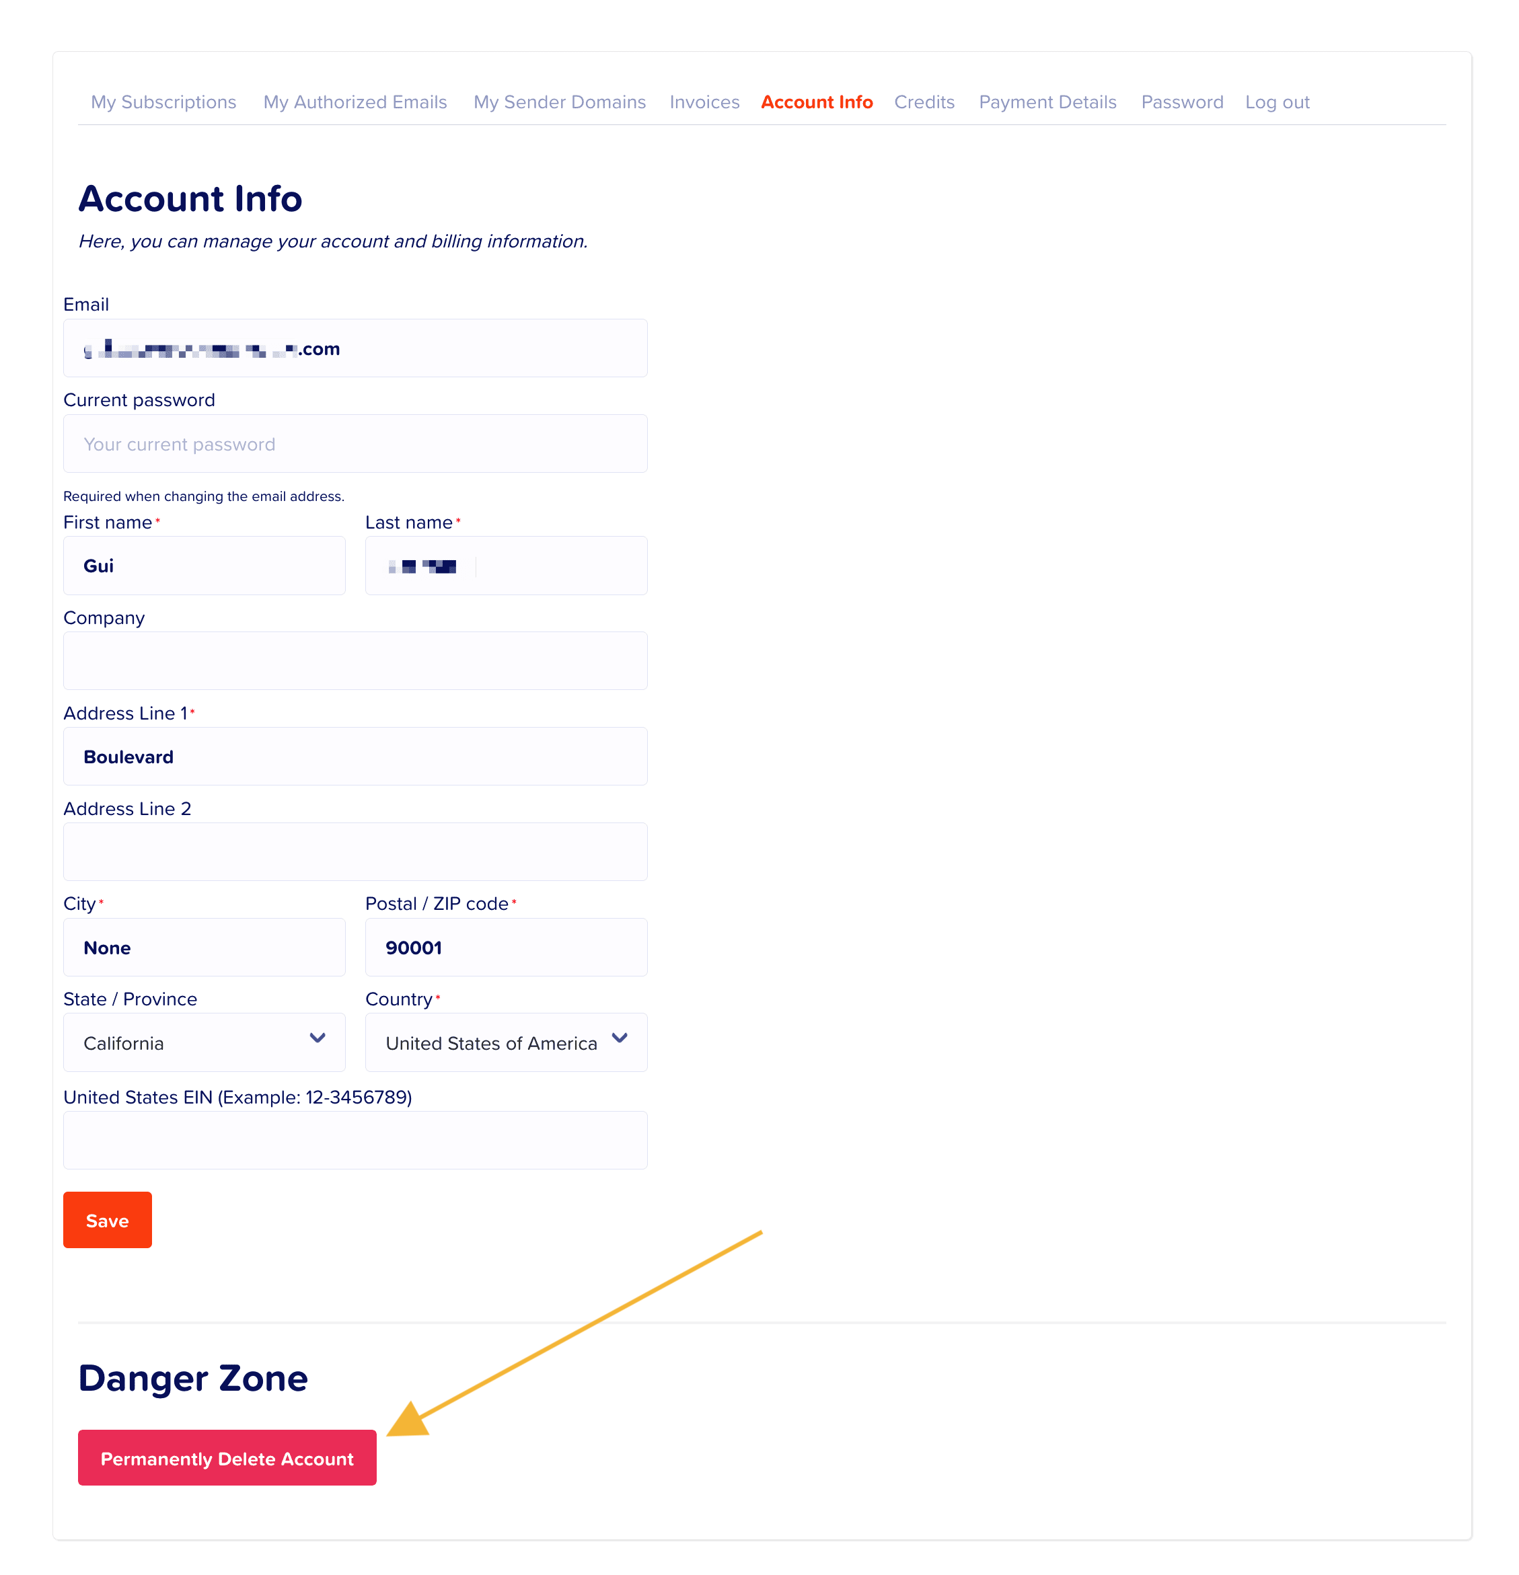Image resolution: width=1519 pixels, height=1575 pixels.
Task: Open the Credits tab
Action: click(x=924, y=102)
